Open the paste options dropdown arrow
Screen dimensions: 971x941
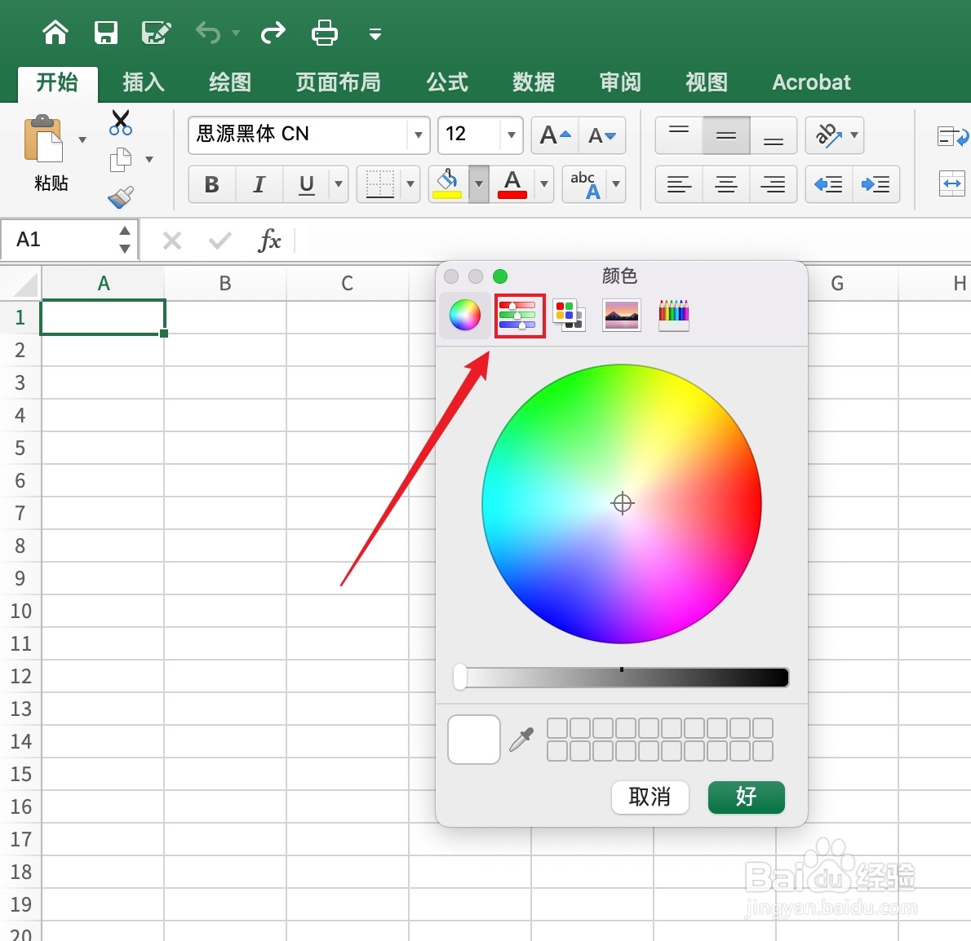point(82,139)
